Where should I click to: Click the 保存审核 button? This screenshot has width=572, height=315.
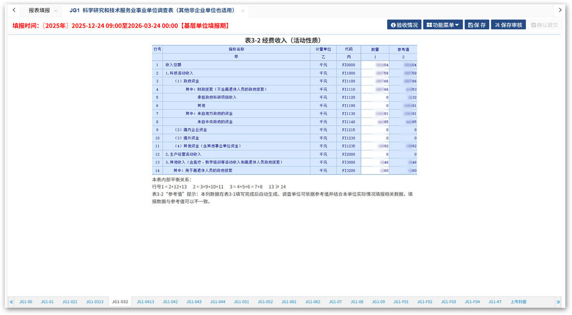508,25
